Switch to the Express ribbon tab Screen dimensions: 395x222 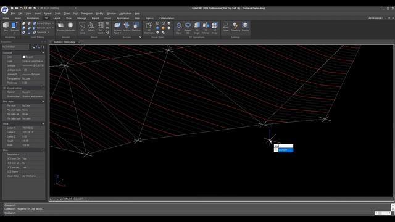[149, 18]
